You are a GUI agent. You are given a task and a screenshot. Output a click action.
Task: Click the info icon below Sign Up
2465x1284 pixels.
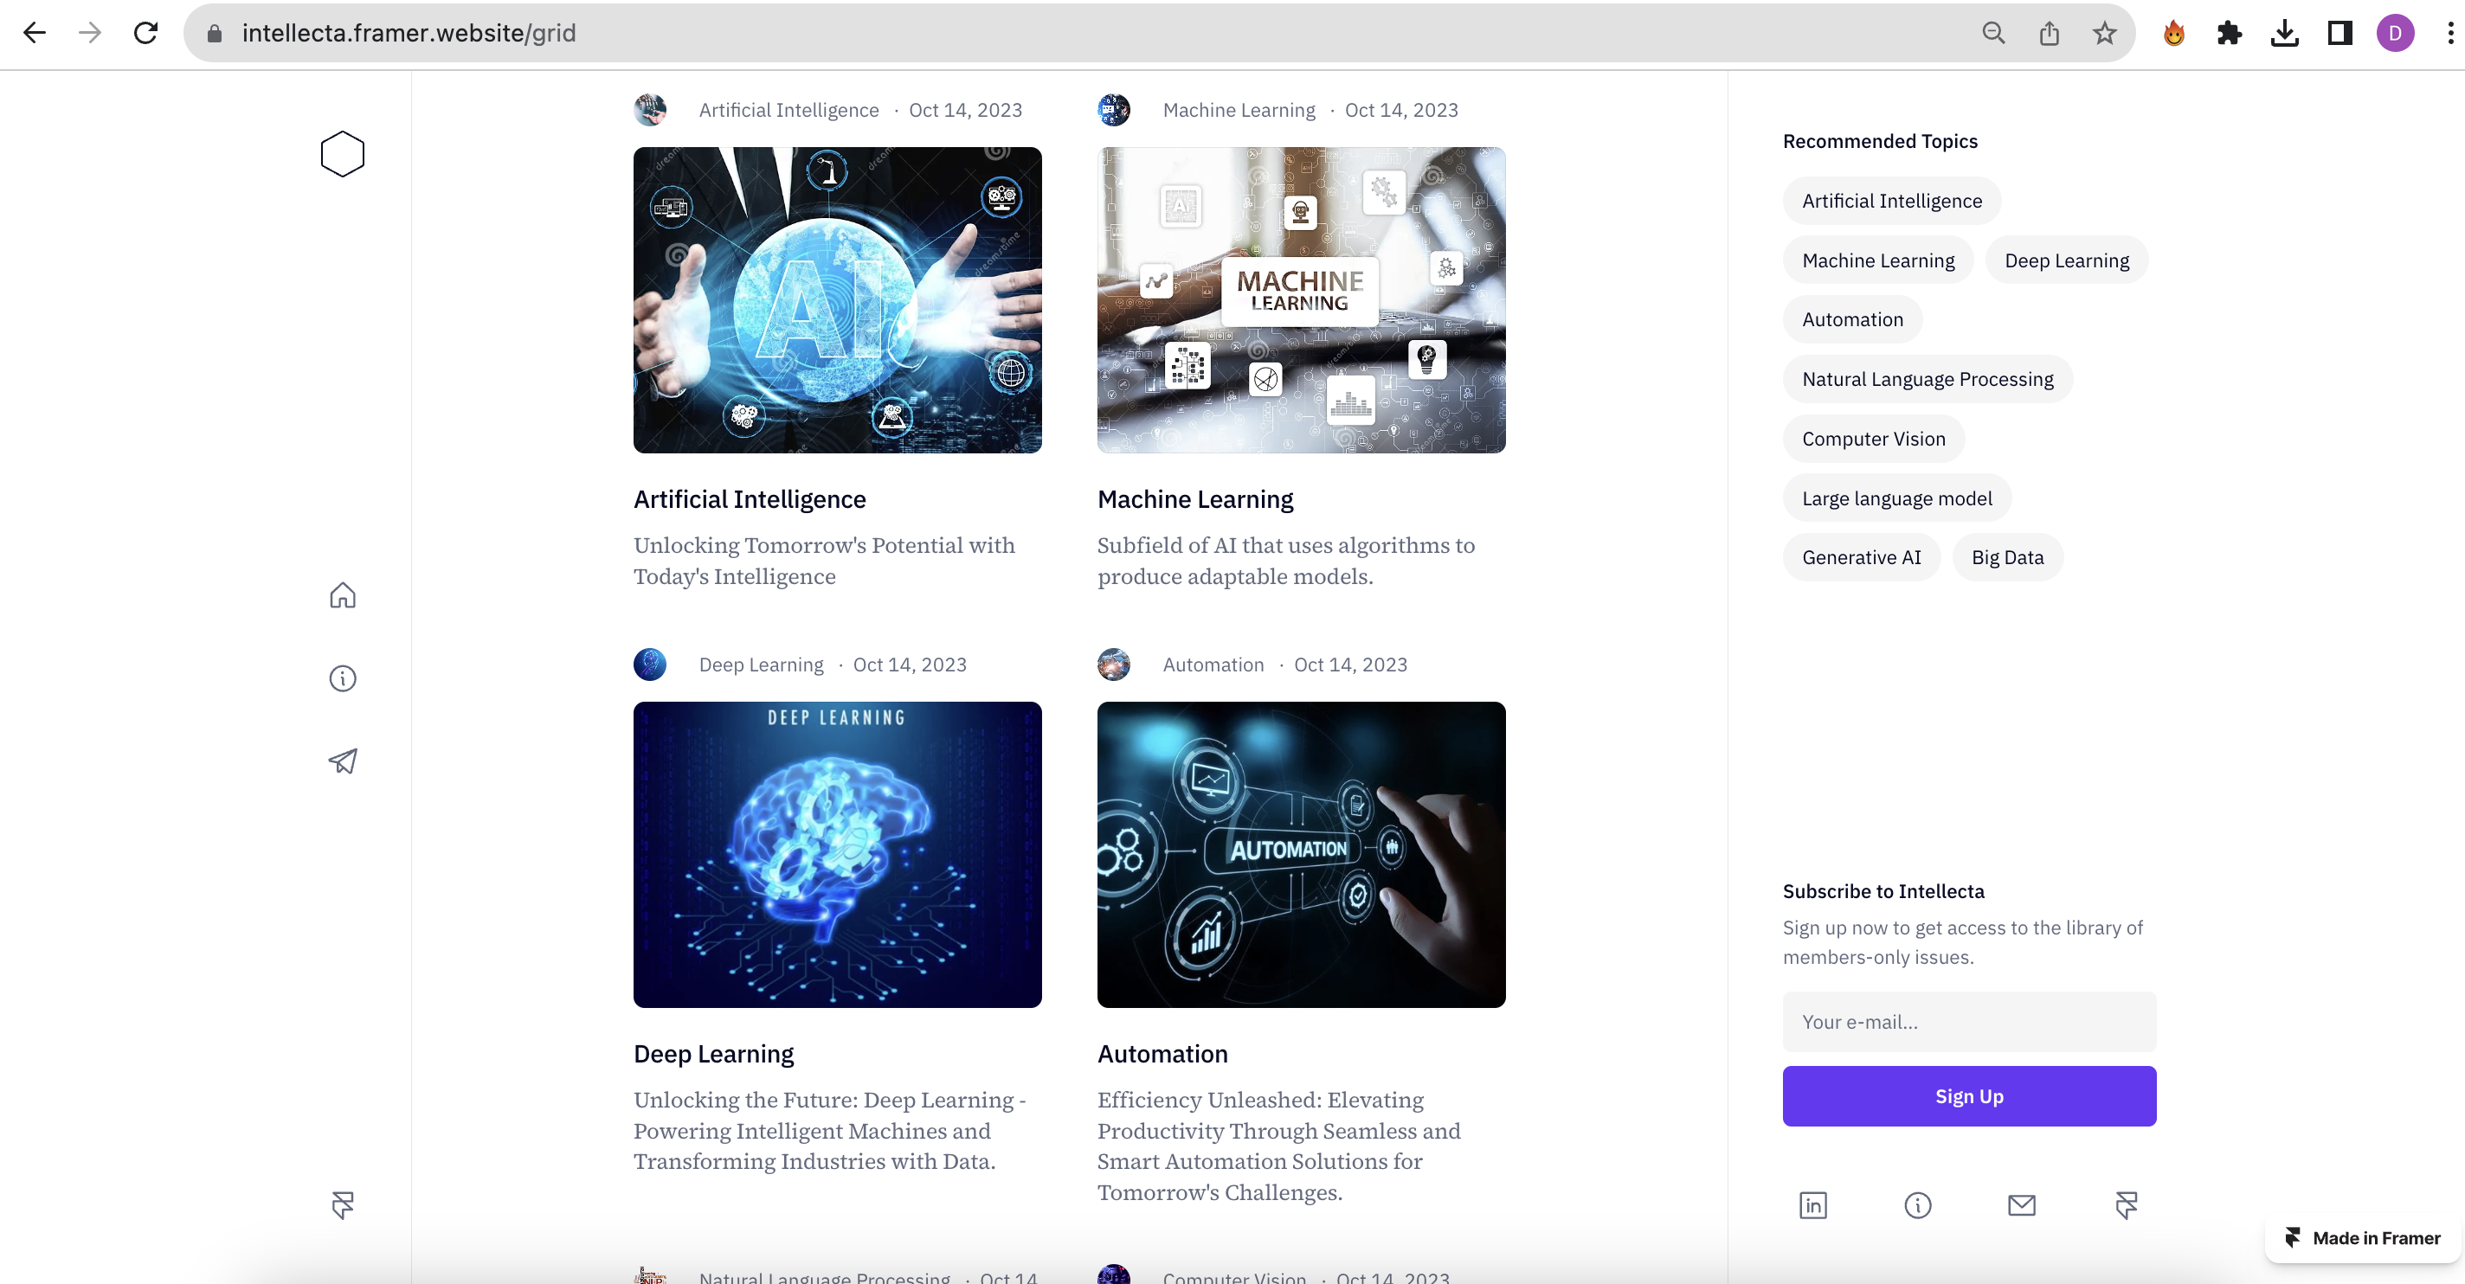point(1918,1204)
